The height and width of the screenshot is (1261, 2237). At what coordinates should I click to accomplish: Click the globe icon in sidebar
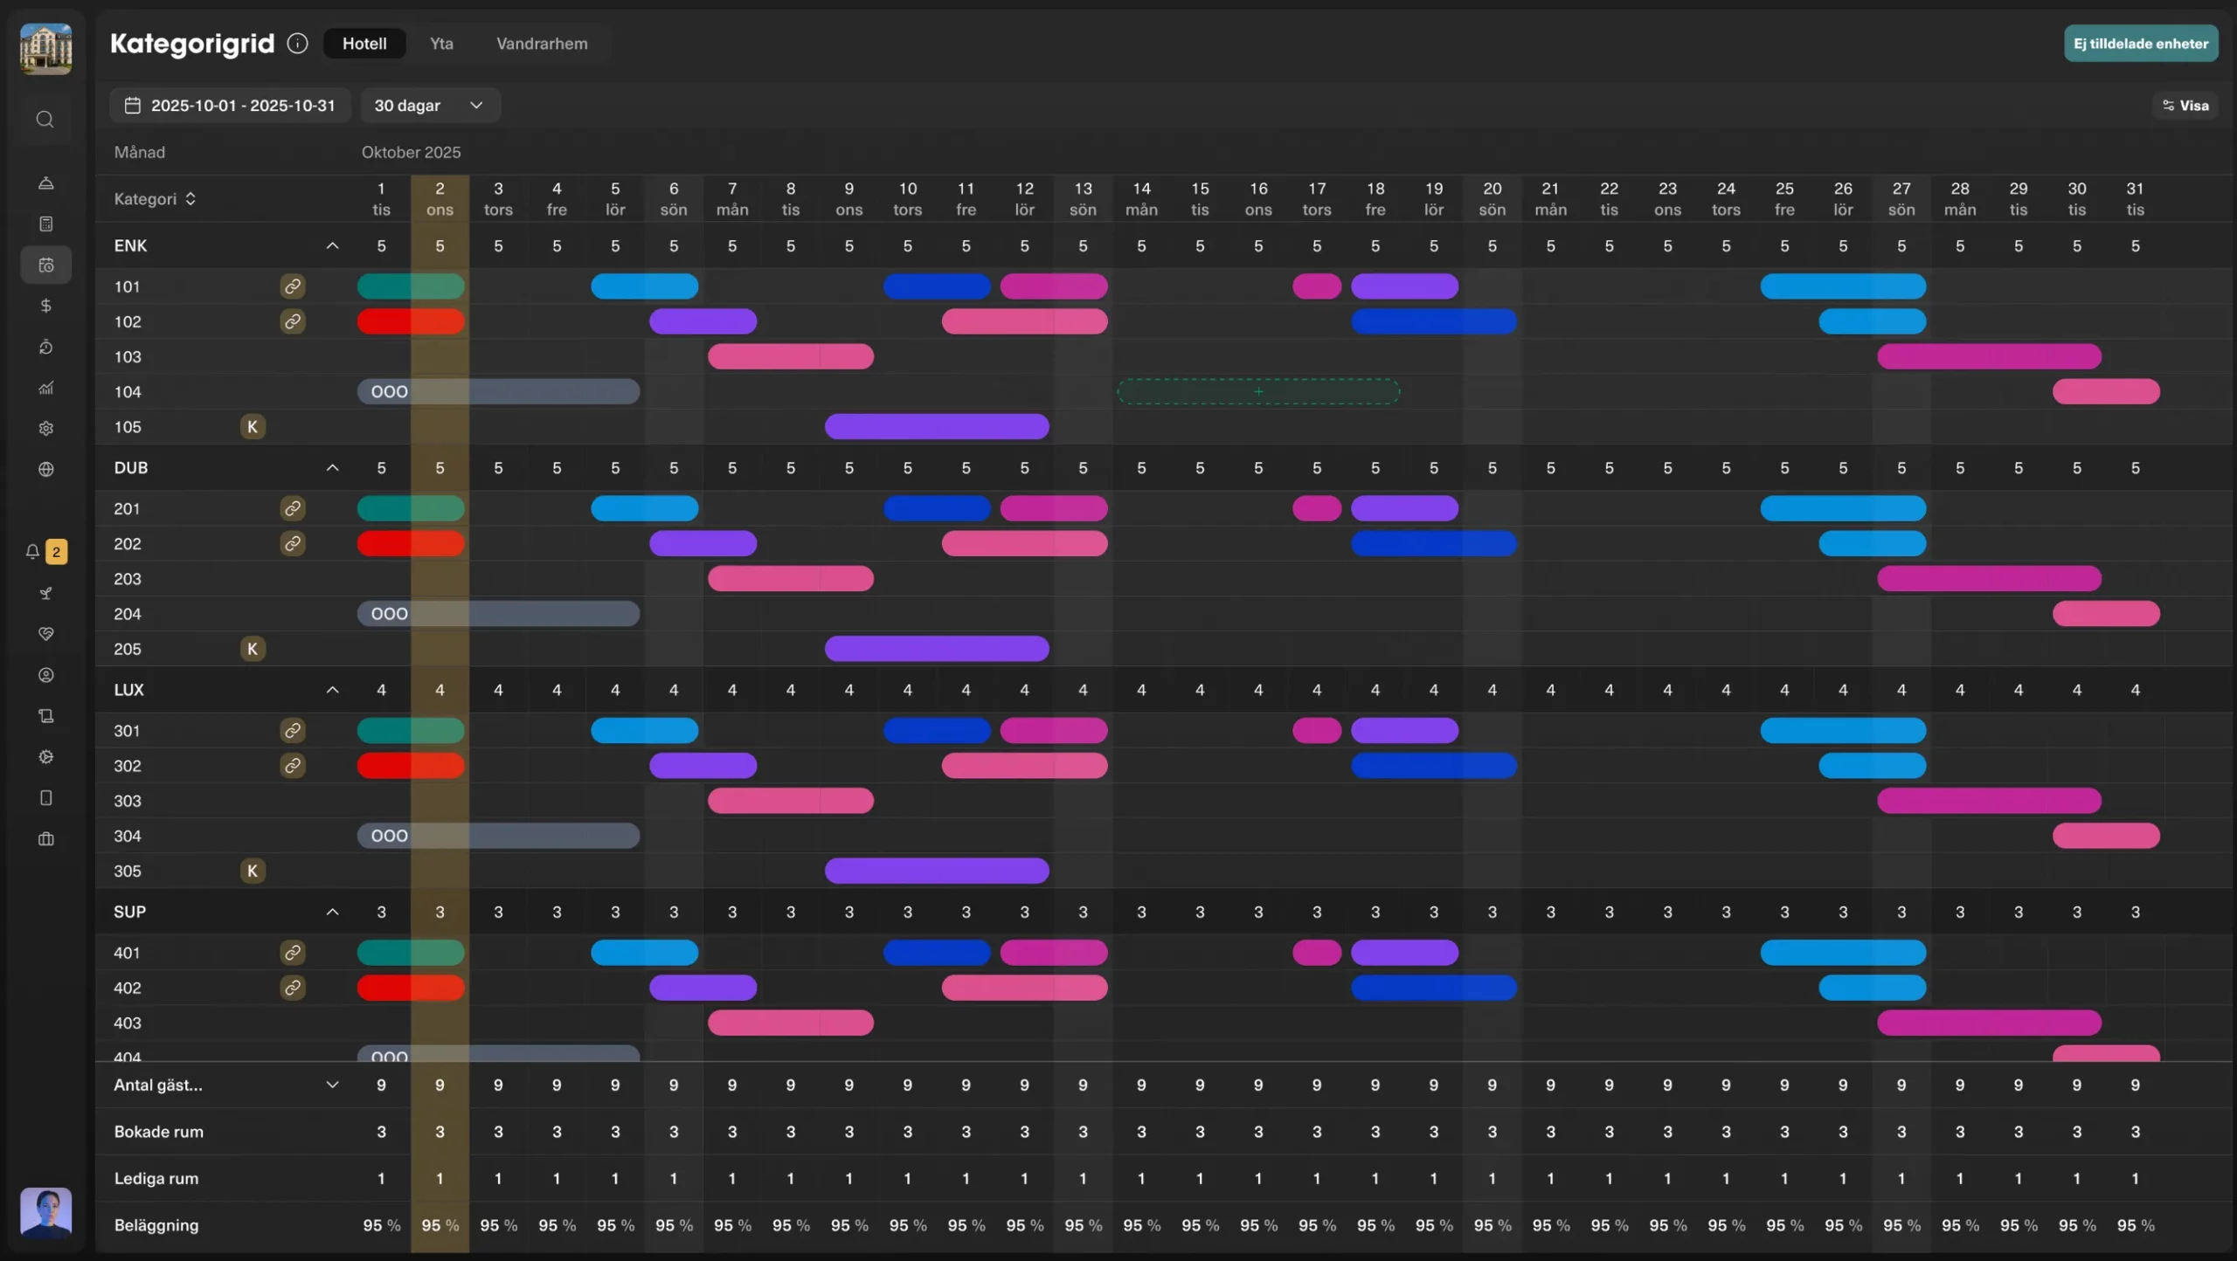point(46,470)
